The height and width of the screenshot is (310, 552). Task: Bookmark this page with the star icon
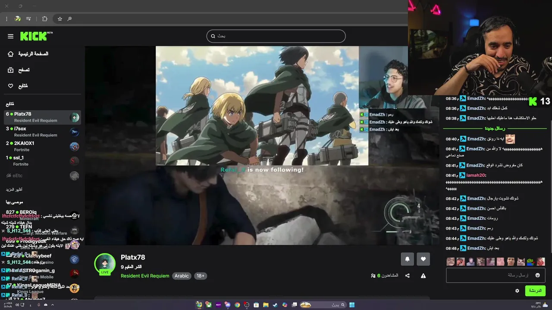coord(60,19)
